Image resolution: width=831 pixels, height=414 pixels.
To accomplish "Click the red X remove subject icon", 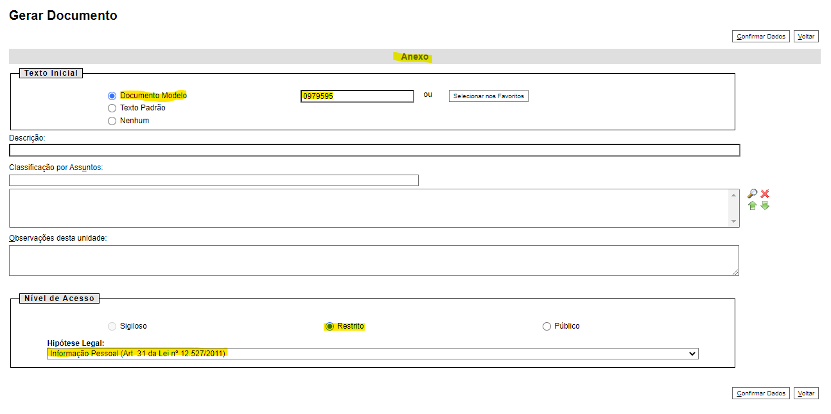I will point(765,194).
